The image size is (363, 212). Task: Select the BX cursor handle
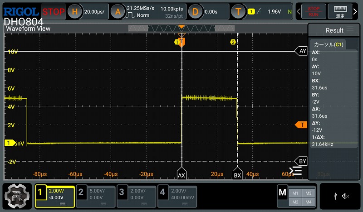pos(237,174)
